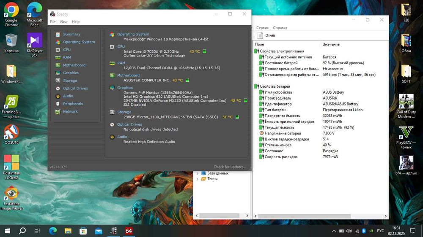Click the Поле column header
Image resolution: width=423 pixels, height=237 pixels.
pyautogui.click(x=287, y=44)
